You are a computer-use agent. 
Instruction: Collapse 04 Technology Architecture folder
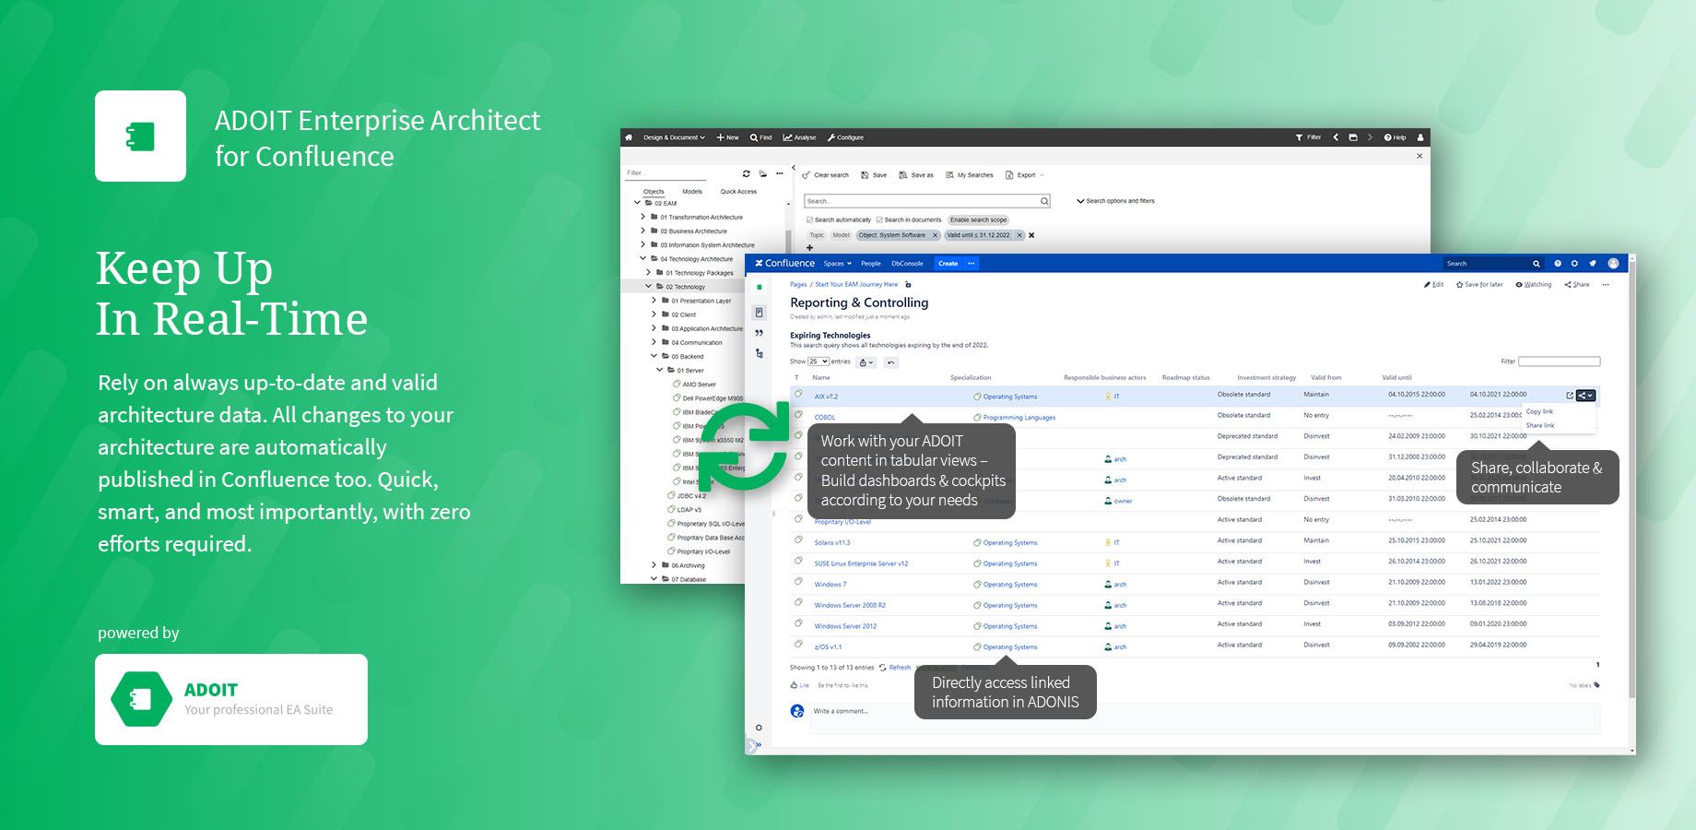[643, 258]
